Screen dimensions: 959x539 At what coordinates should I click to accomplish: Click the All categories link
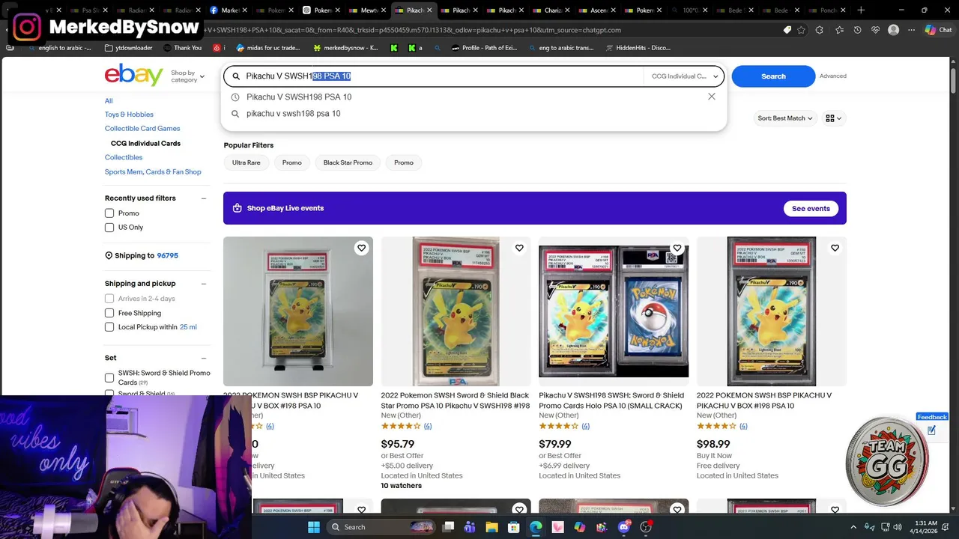click(109, 101)
